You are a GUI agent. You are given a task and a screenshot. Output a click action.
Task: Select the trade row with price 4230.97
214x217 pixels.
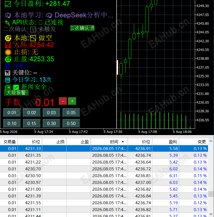point(104,183)
